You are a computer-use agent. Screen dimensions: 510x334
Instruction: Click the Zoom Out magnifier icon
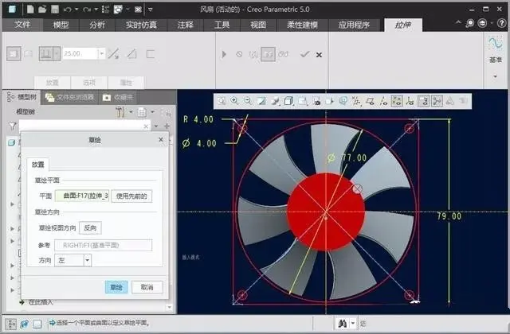pos(248,101)
